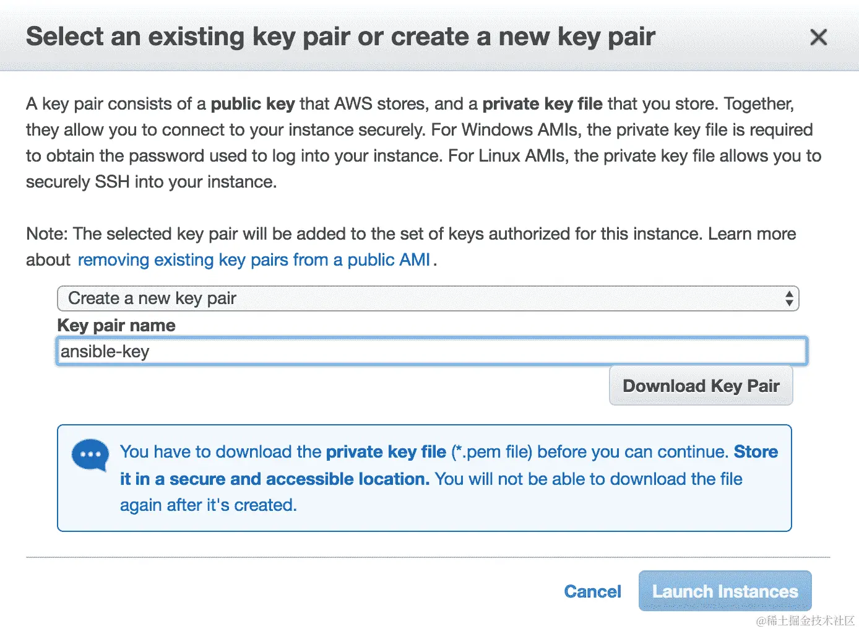This screenshot has height=631, width=859.
Task: Click the "(*.pem file)" text in notice
Action: (x=491, y=452)
